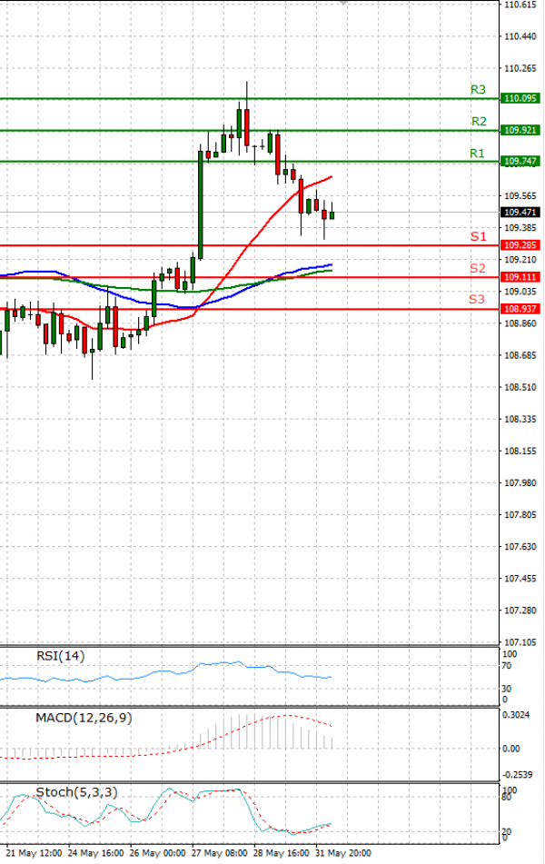Image resolution: width=545 pixels, height=864 pixels.
Task: Click the 107.455 price axis value
Action: (x=520, y=579)
